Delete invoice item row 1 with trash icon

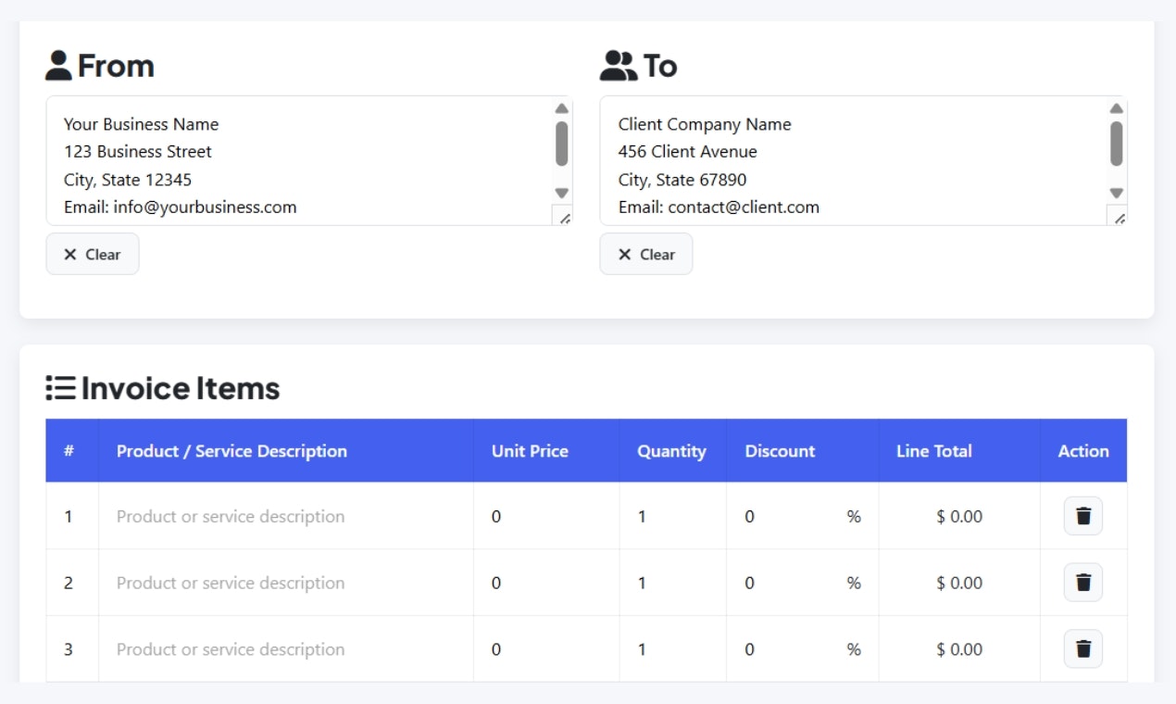(x=1082, y=516)
